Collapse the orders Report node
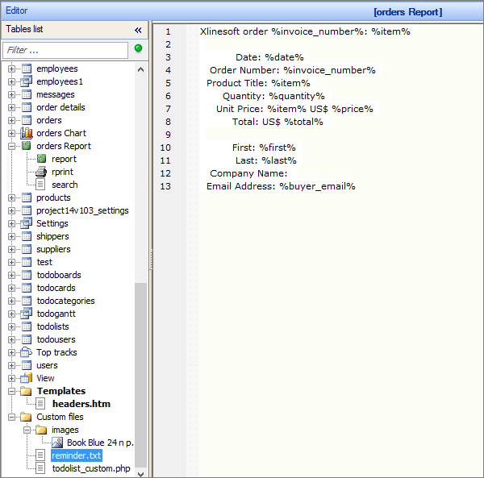The image size is (484, 478). [x=12, y=146]
